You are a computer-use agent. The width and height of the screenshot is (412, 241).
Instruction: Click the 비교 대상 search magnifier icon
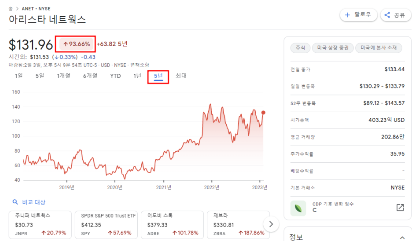(x=15, y=202)
